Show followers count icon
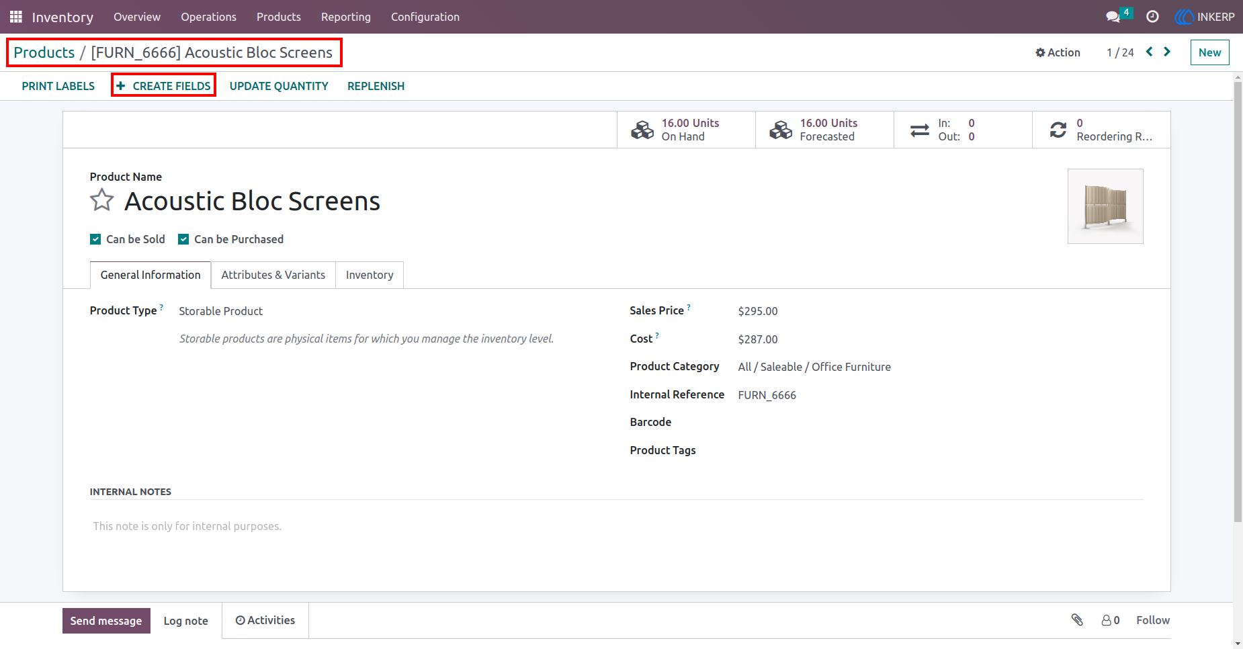This screenshot has width=1243, height=649. point(1110,620)
